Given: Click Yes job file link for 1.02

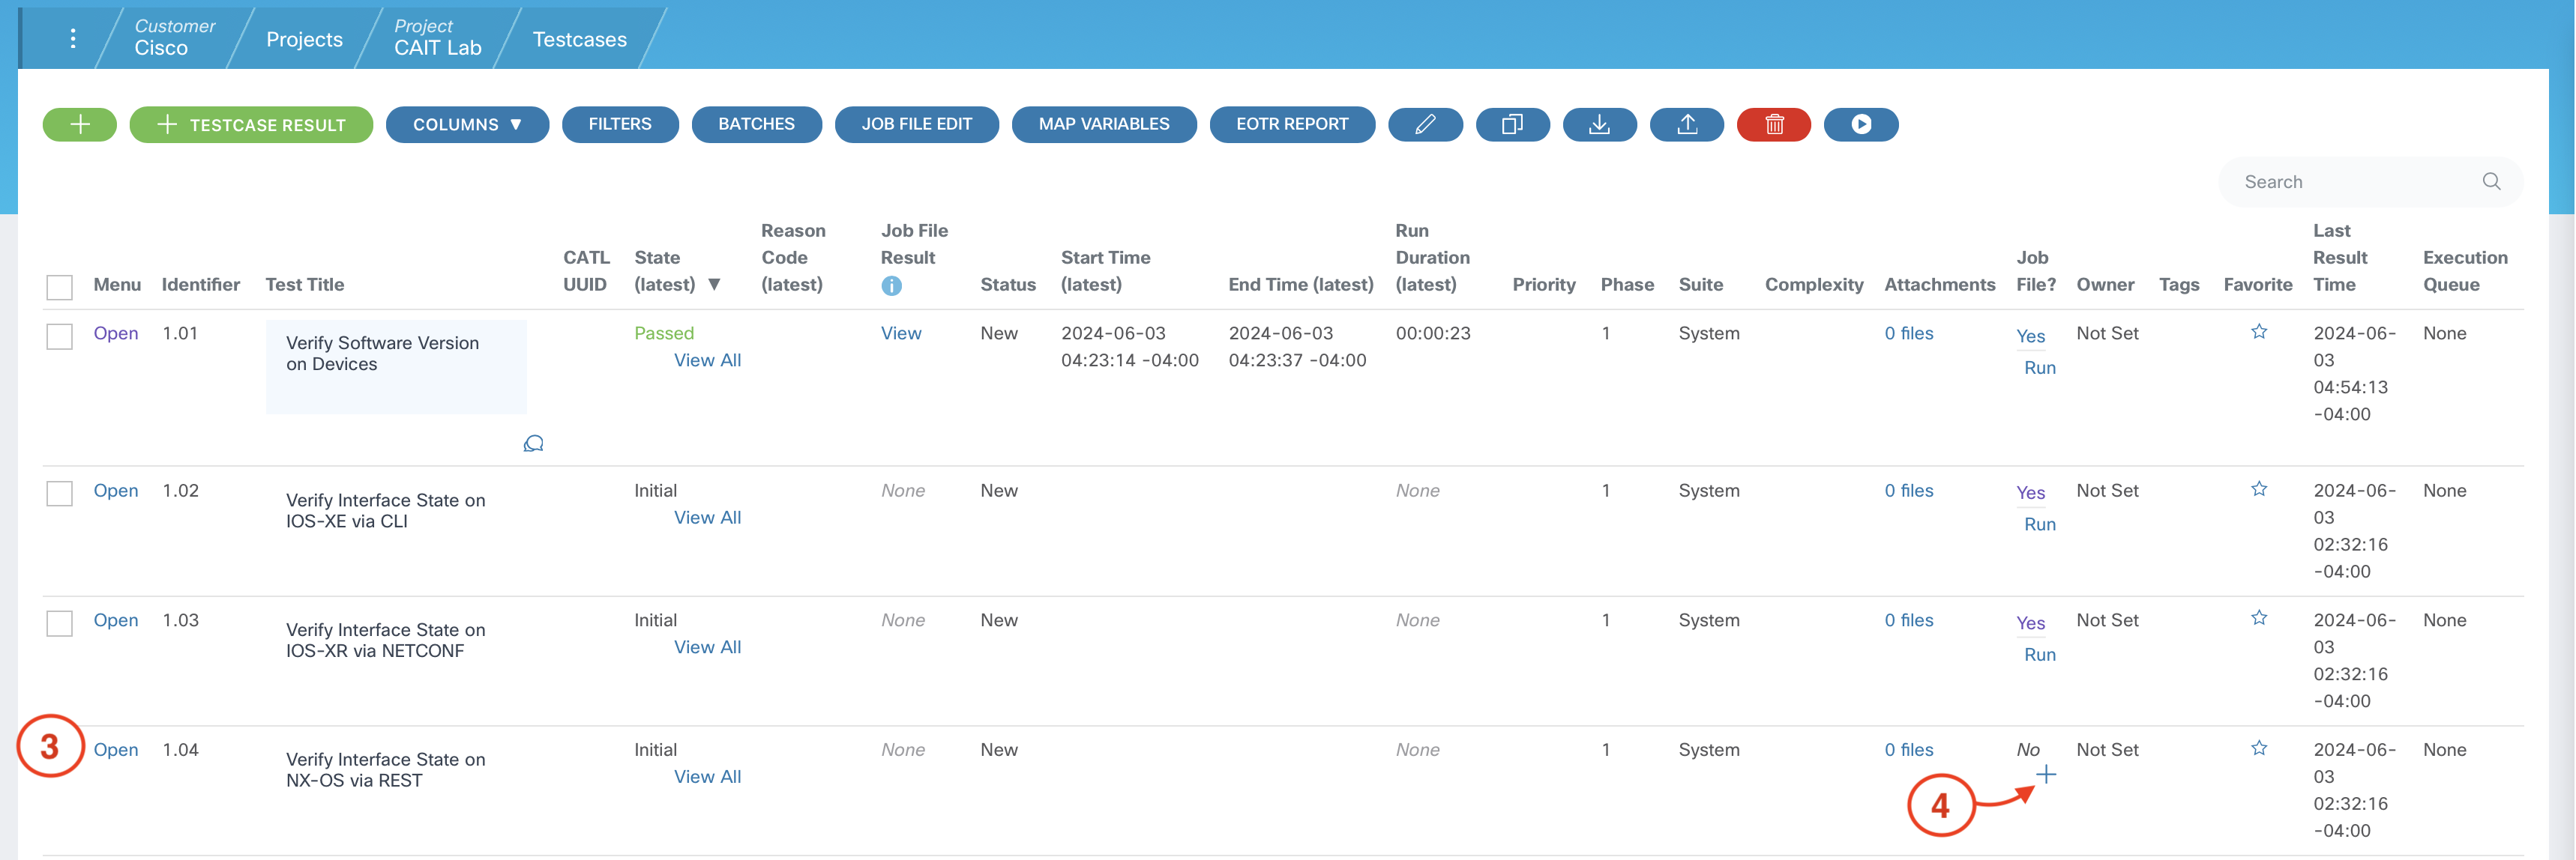Looking at the screenshot, I should click(2030, 492).
